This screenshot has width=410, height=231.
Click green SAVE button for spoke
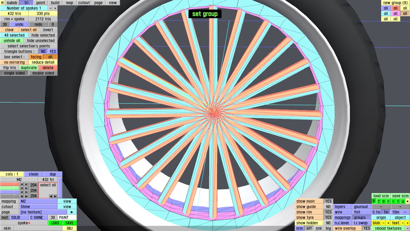pos(69,223)
